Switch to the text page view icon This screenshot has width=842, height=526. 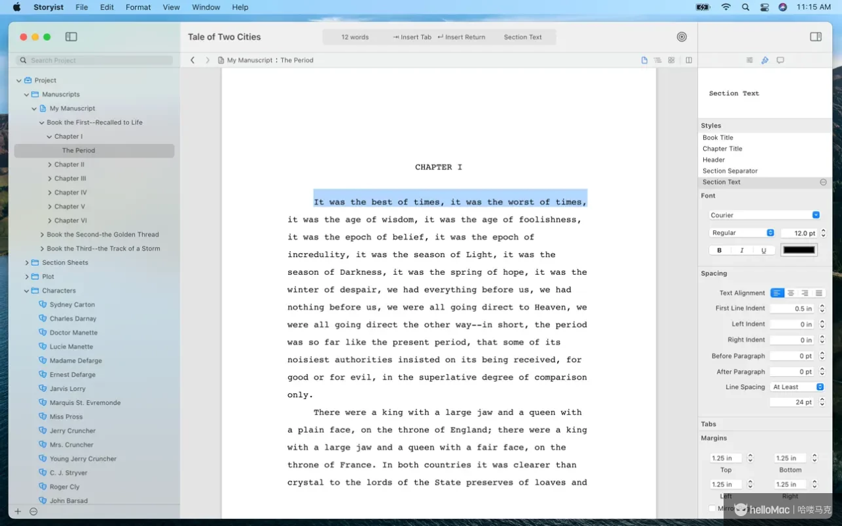[x=645, y=60]
